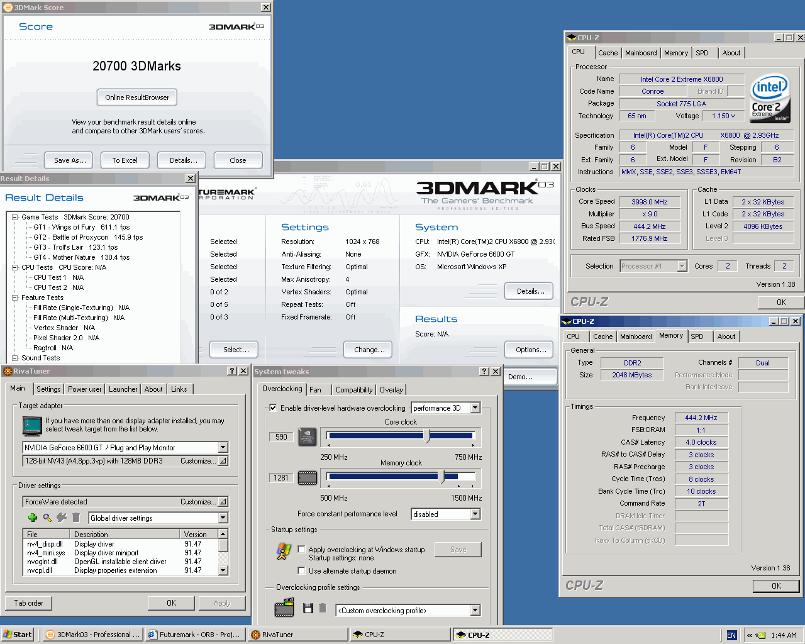Check Use alternate startup daemon
This screenshot has height=644, width=805.
click(x=301, y=570)
